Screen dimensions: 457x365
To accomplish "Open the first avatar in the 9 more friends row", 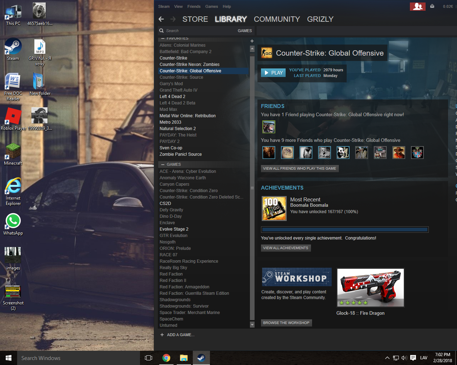I will click(269, 153).
